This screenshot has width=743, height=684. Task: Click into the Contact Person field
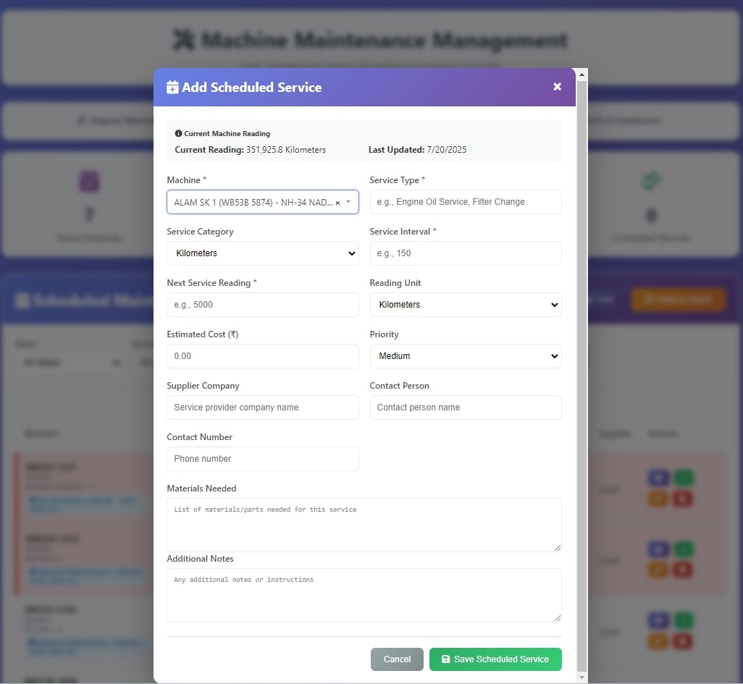pyautogui.click(x=465, y=408)
